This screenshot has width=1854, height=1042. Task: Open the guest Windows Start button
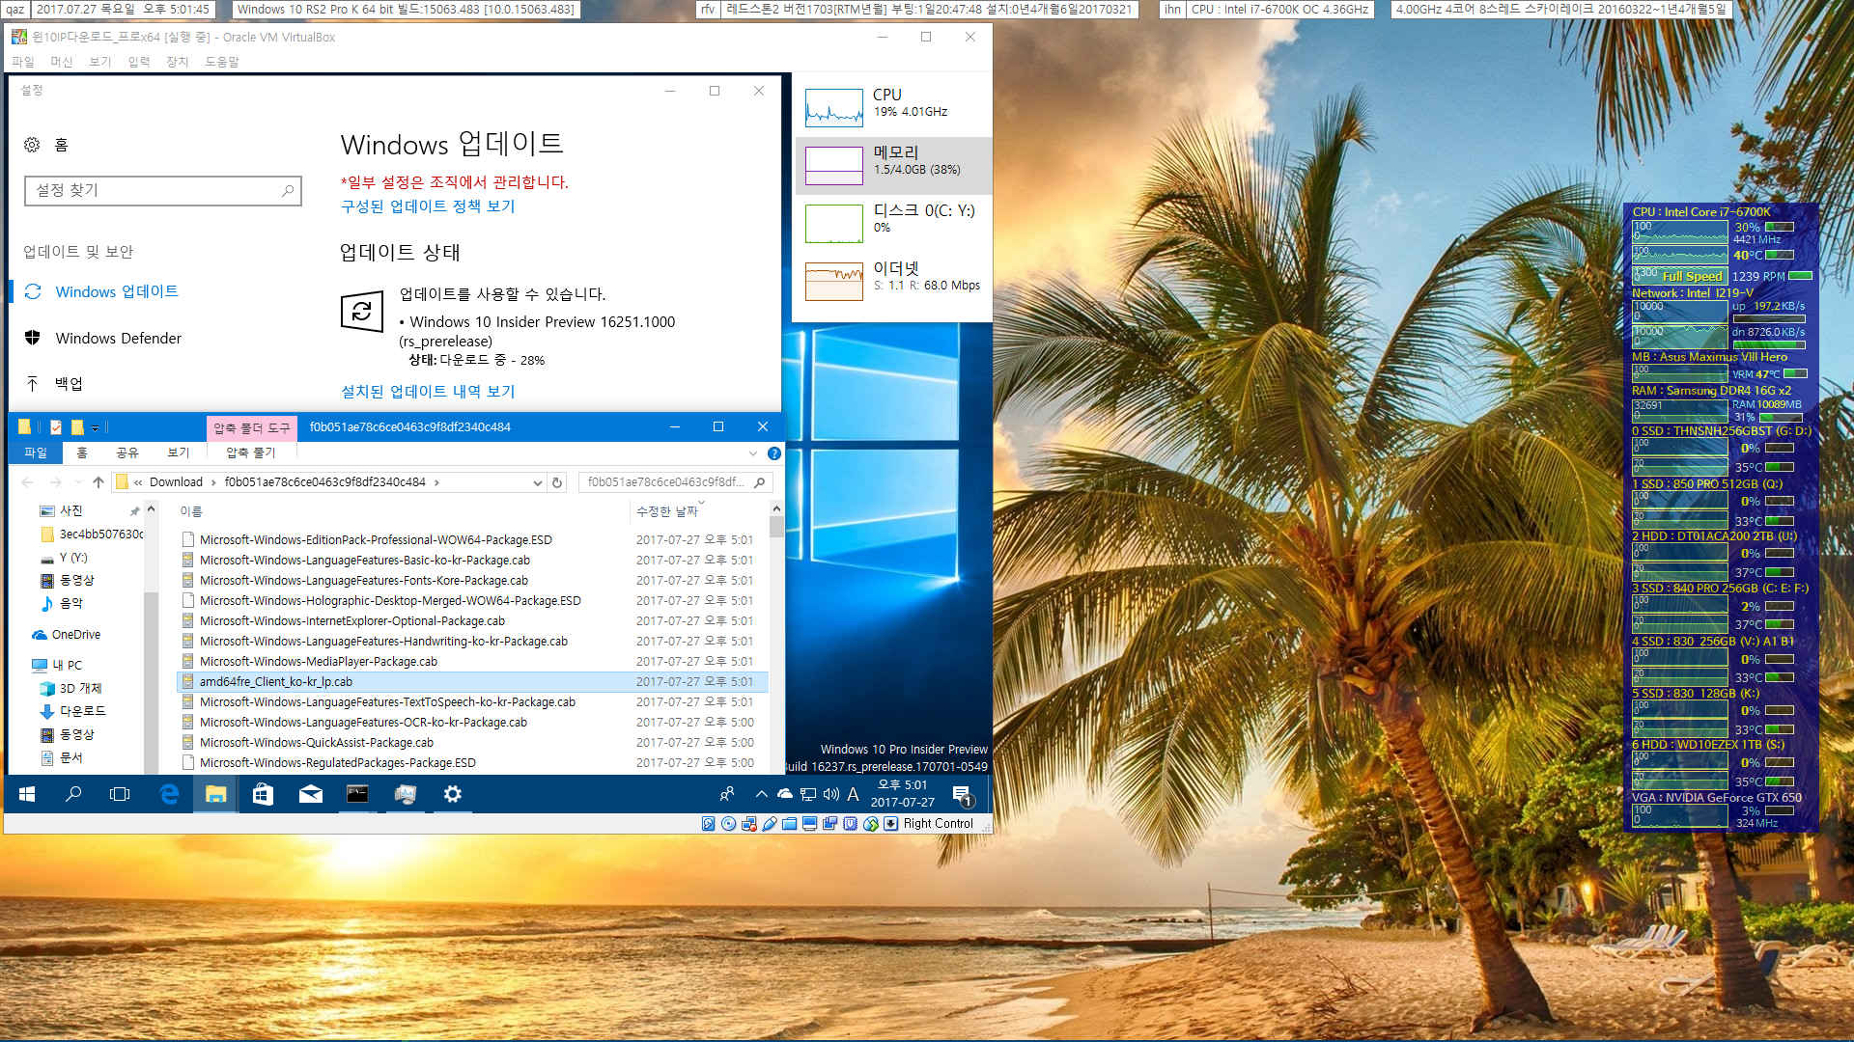click(x=27, y=794)
